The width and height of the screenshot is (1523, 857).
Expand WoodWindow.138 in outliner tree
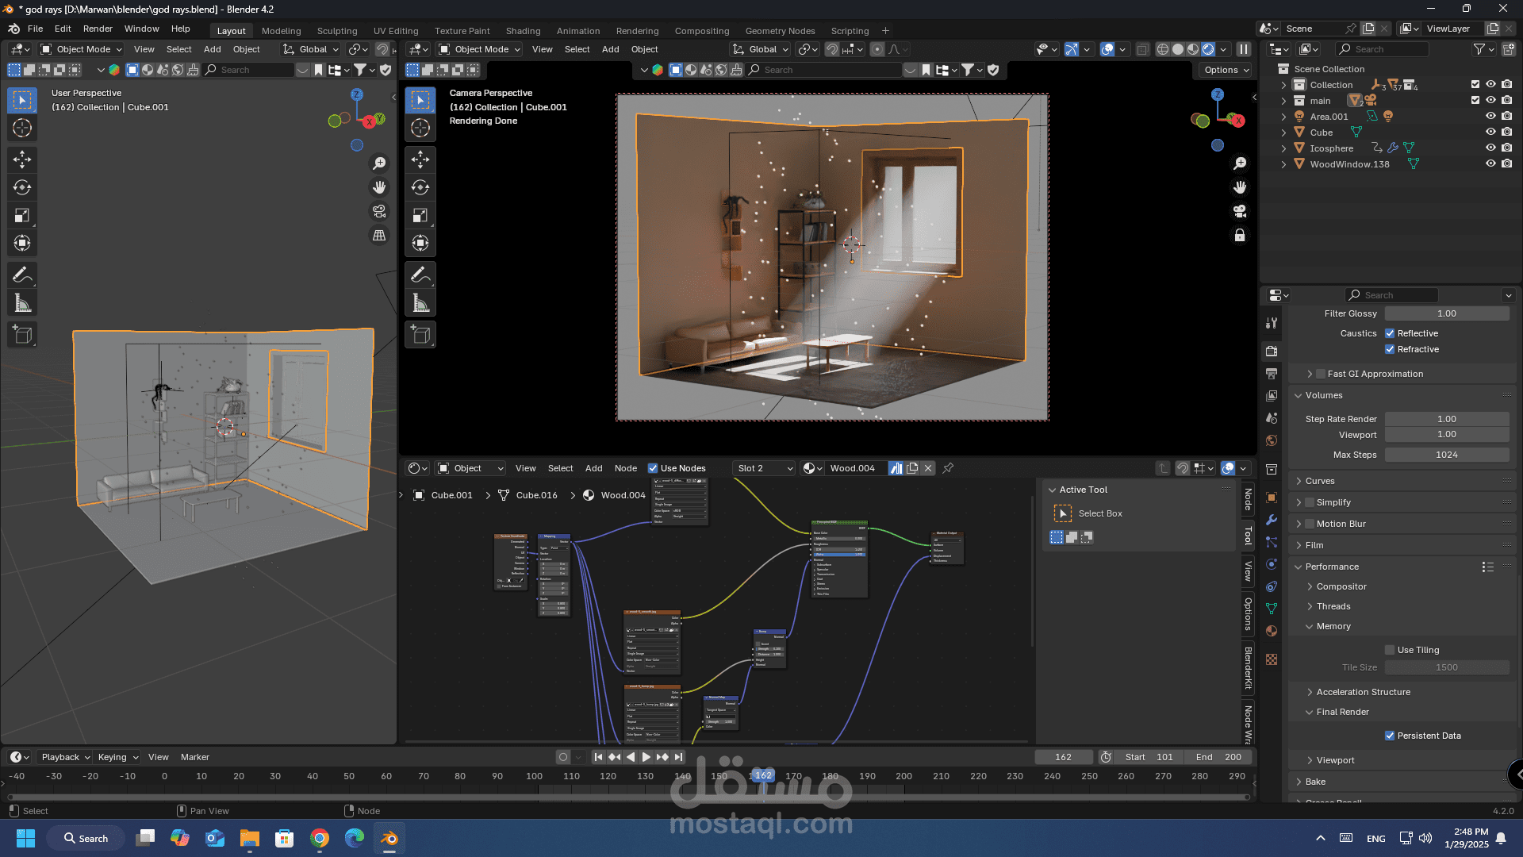coord(1283,164)
